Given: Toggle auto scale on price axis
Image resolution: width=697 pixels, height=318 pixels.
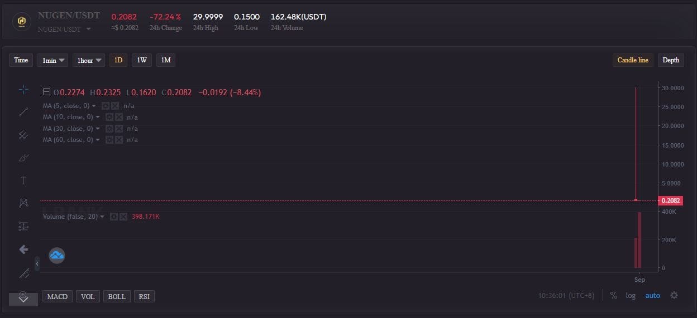Looking at the screenshot, I should 652,295.
